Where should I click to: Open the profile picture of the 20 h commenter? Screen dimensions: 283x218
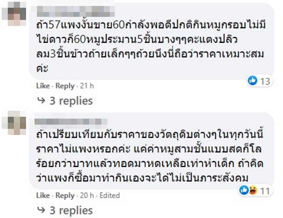[x=17, y=122]
